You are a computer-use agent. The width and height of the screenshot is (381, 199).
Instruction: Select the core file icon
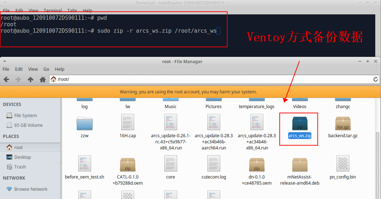coord(170,163)
